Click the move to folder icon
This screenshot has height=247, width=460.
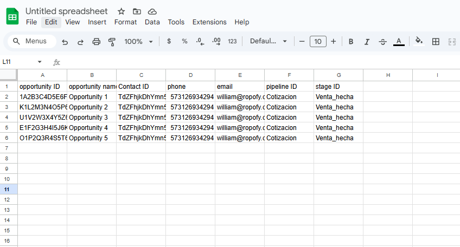137,11
